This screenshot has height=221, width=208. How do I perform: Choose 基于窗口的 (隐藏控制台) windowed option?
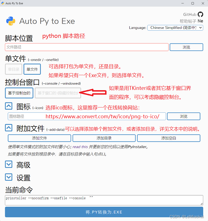(58, 93)
